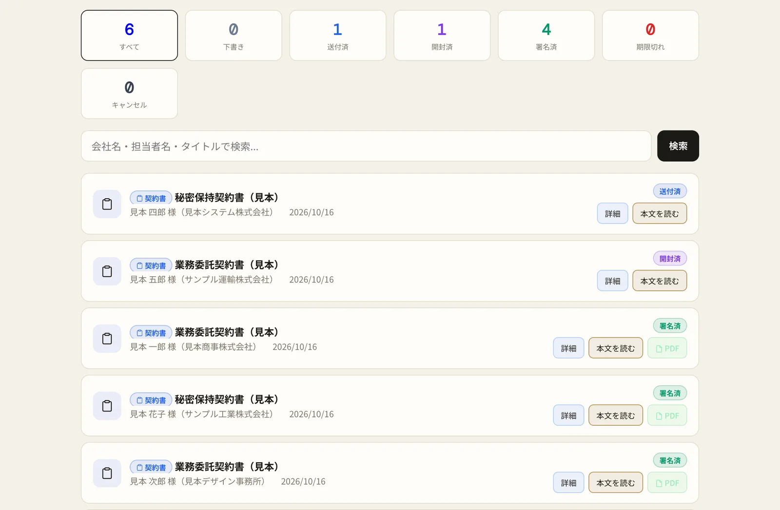Open 詳細 for 見本 四郎 contract
780x510 pixels.
point(613,213)
